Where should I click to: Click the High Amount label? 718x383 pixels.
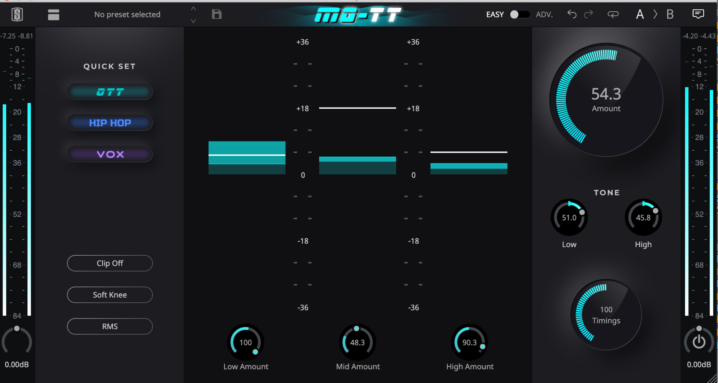coord(470,367)
